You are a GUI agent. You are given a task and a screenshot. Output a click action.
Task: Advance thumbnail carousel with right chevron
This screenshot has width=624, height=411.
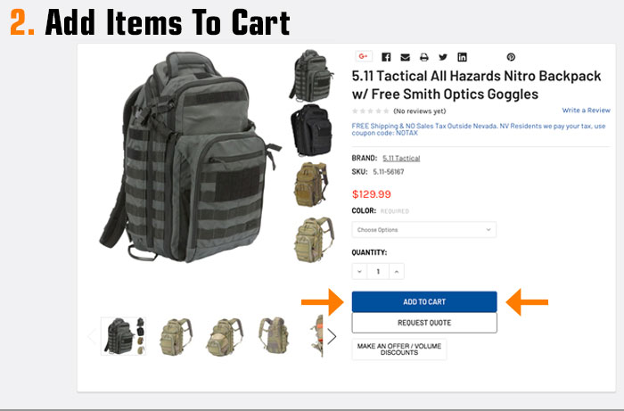coord(332,337)
